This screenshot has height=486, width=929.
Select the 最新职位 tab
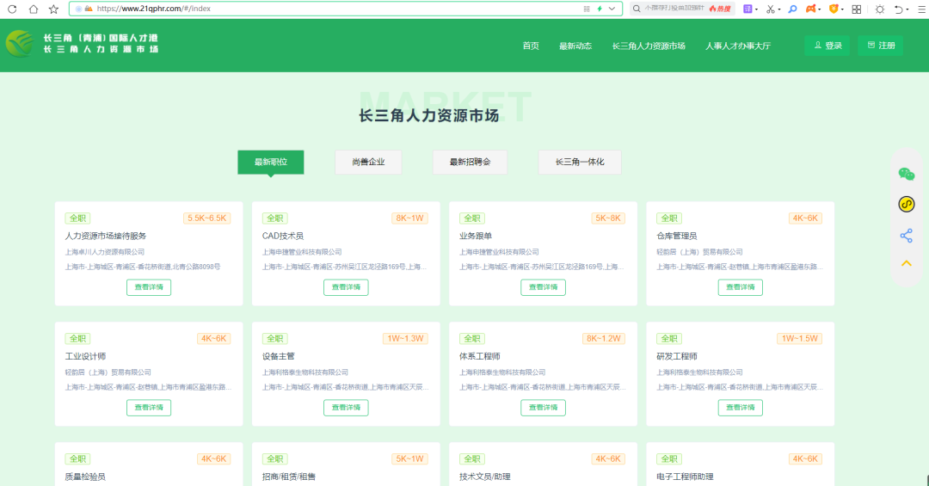pyautogui.click(x=271, y=162)
